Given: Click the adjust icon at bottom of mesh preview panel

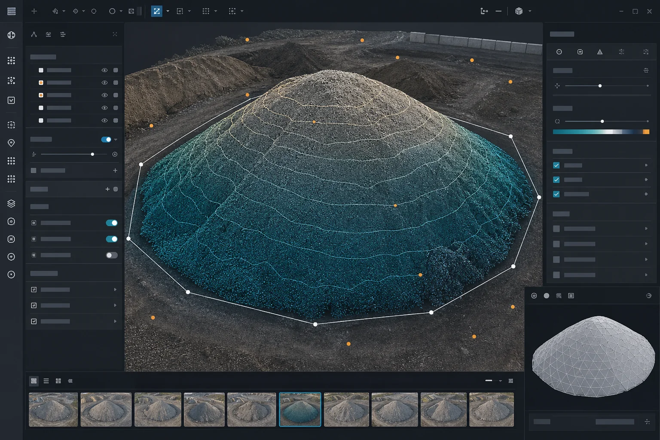Looking at the screenshot, I should (x=647, y=422).
